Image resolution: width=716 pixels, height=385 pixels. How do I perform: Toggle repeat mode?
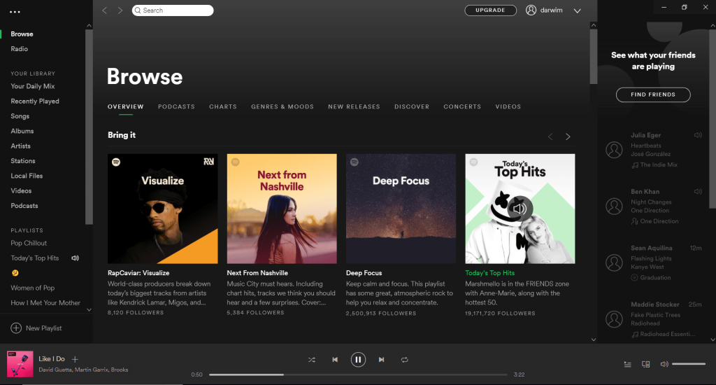coord(404,360)
